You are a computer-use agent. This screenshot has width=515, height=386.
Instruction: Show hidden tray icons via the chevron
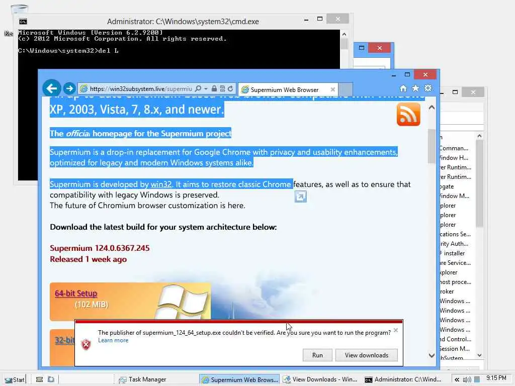[457, 380]
